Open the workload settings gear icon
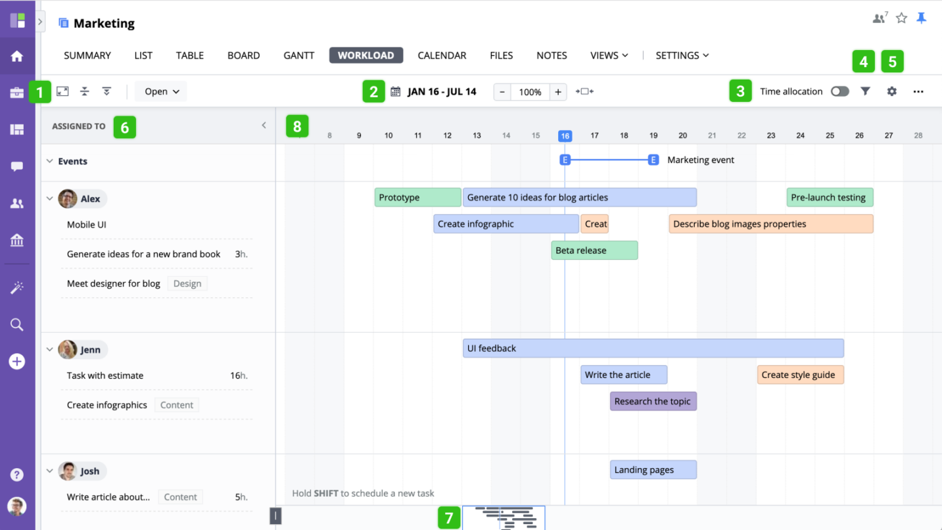This screenshot has width=942, height=530. click(x=891, y=91)
